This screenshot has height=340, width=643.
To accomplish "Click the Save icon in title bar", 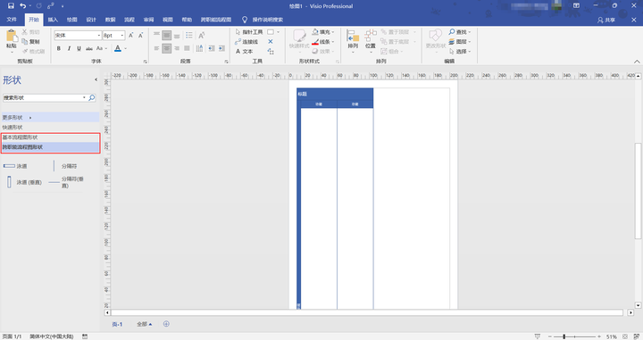I will coord(11,5).
